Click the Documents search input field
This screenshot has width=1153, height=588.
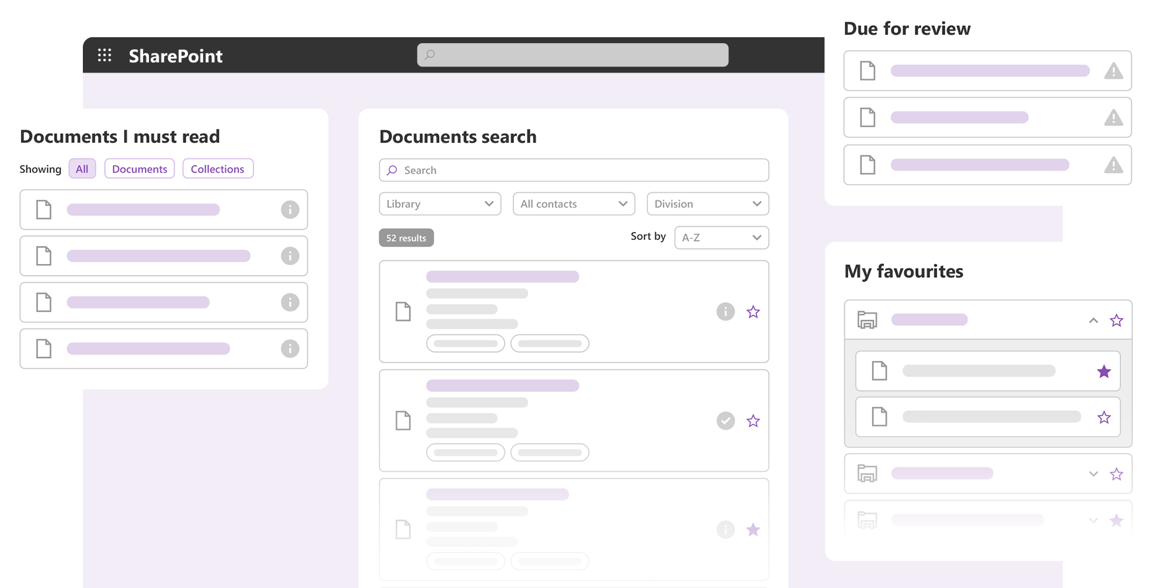[x=574, y=170]
